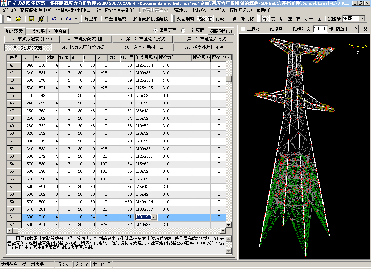Click the Open folder icon

coord(18,19)
